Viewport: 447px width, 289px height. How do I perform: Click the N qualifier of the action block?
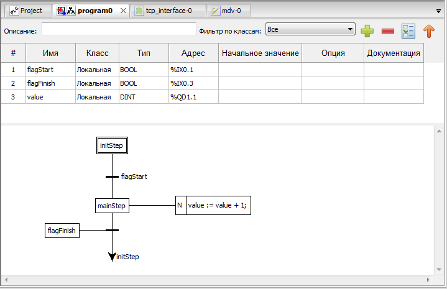(x=180, y=206)
